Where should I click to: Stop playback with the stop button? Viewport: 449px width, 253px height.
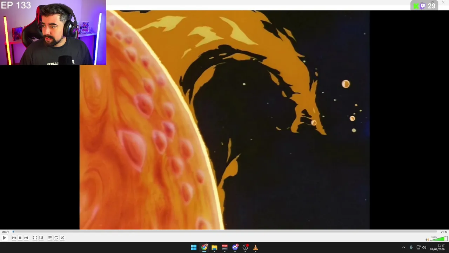(x=20, y=238)
